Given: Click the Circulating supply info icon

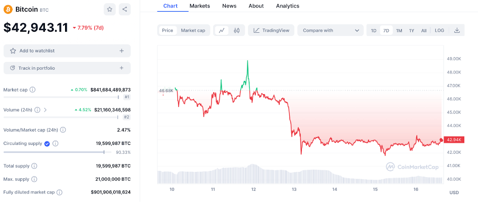Looking at the screenshot, I should point(56,143).
